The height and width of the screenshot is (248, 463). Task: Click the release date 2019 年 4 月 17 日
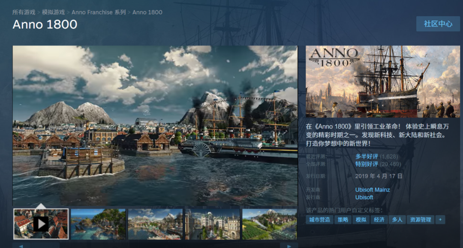[379, 176]
